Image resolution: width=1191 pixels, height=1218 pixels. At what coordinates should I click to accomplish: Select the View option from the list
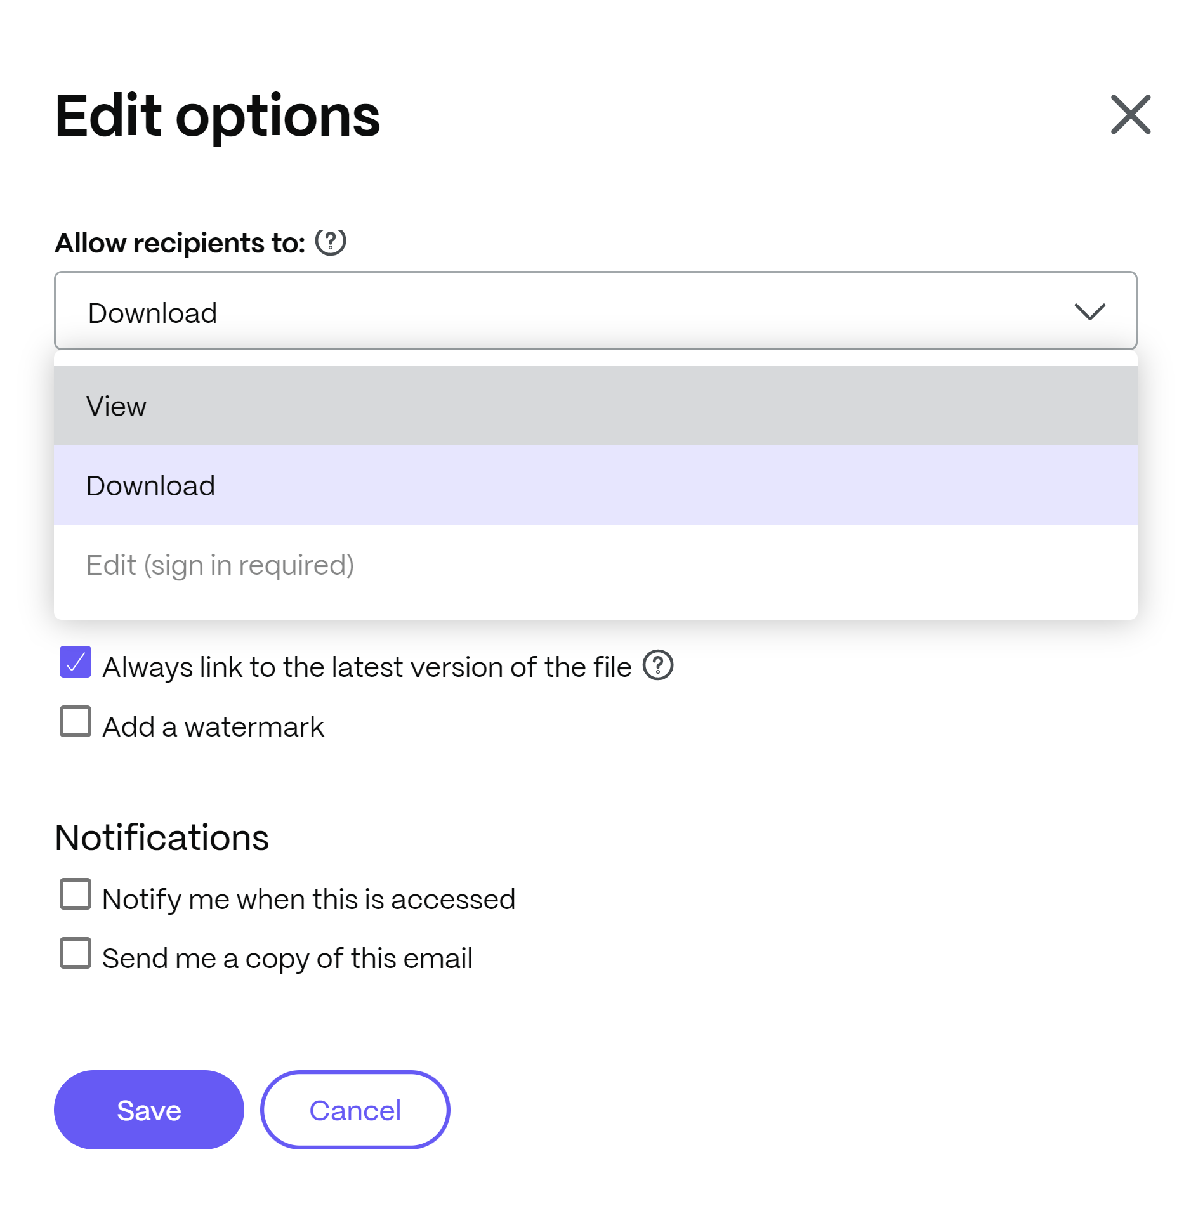pos(595,406)
